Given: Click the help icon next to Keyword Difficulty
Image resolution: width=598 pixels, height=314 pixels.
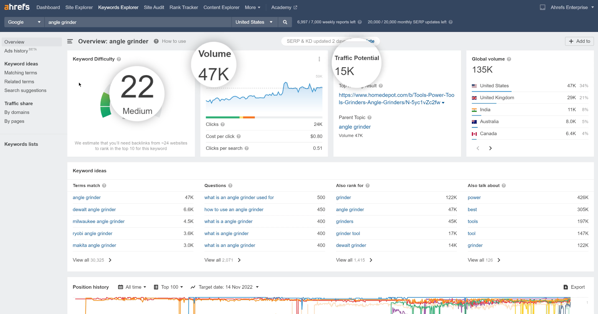Looking at the screenshot, I should tap(119, 59).
